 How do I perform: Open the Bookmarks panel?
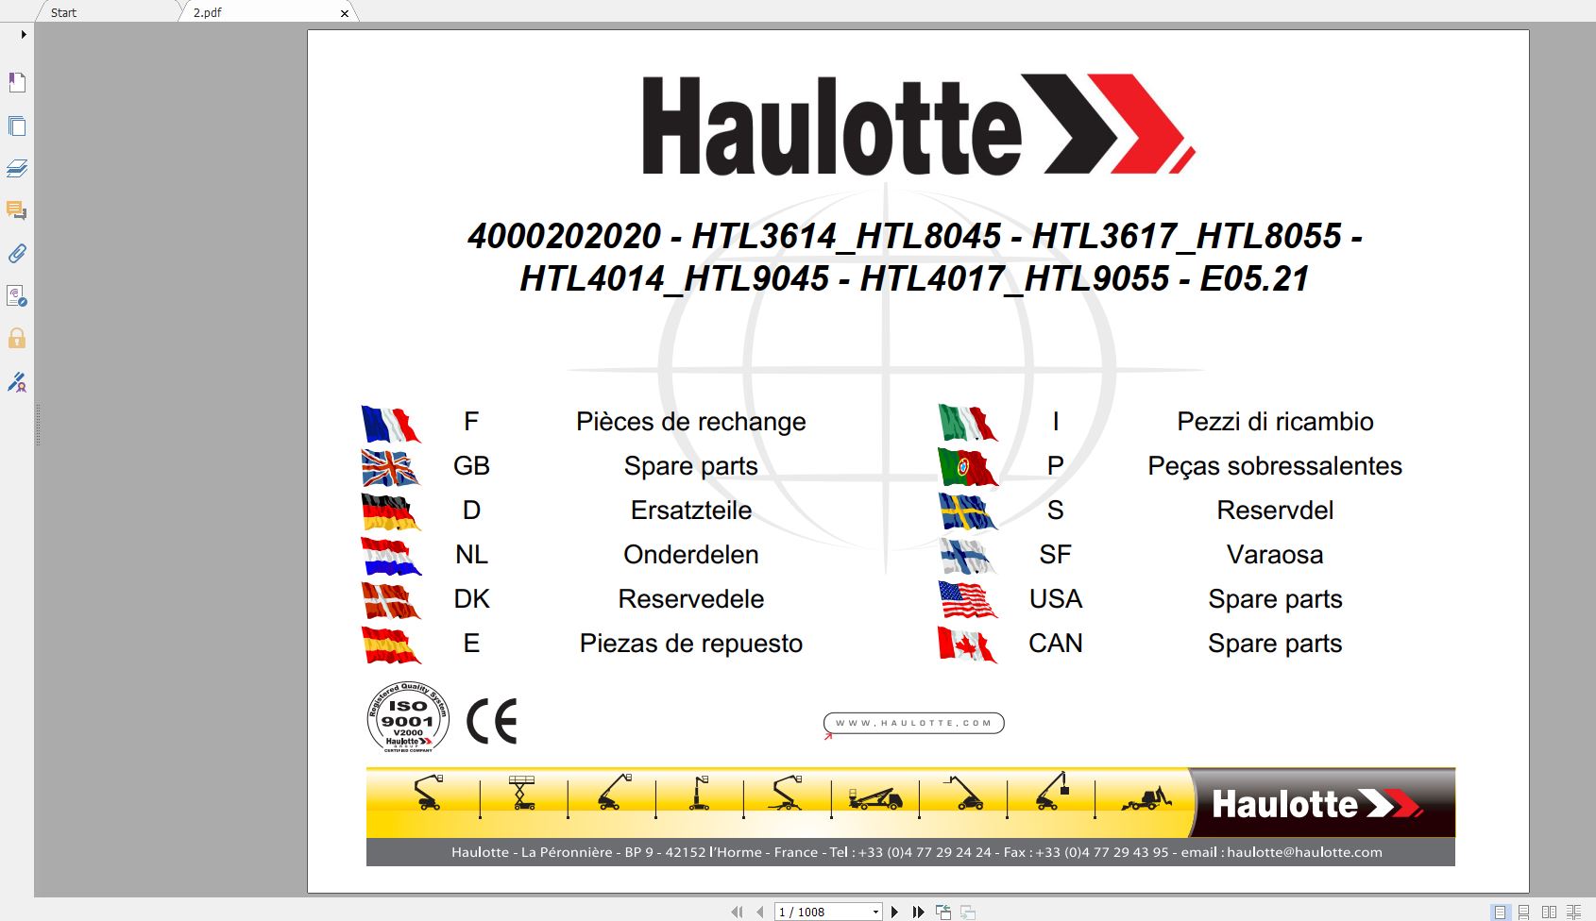(x=17, y=82)
